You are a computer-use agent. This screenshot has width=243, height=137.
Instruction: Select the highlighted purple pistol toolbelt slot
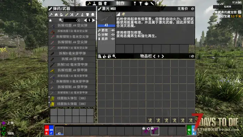point(155,131)
